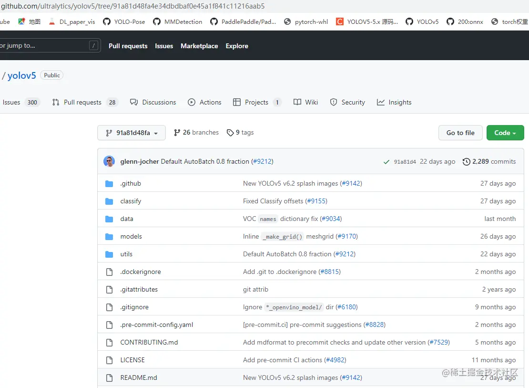The image size is (529, 388).
Task: Open the torch权重 bookmark
Action: pos(509,21)
